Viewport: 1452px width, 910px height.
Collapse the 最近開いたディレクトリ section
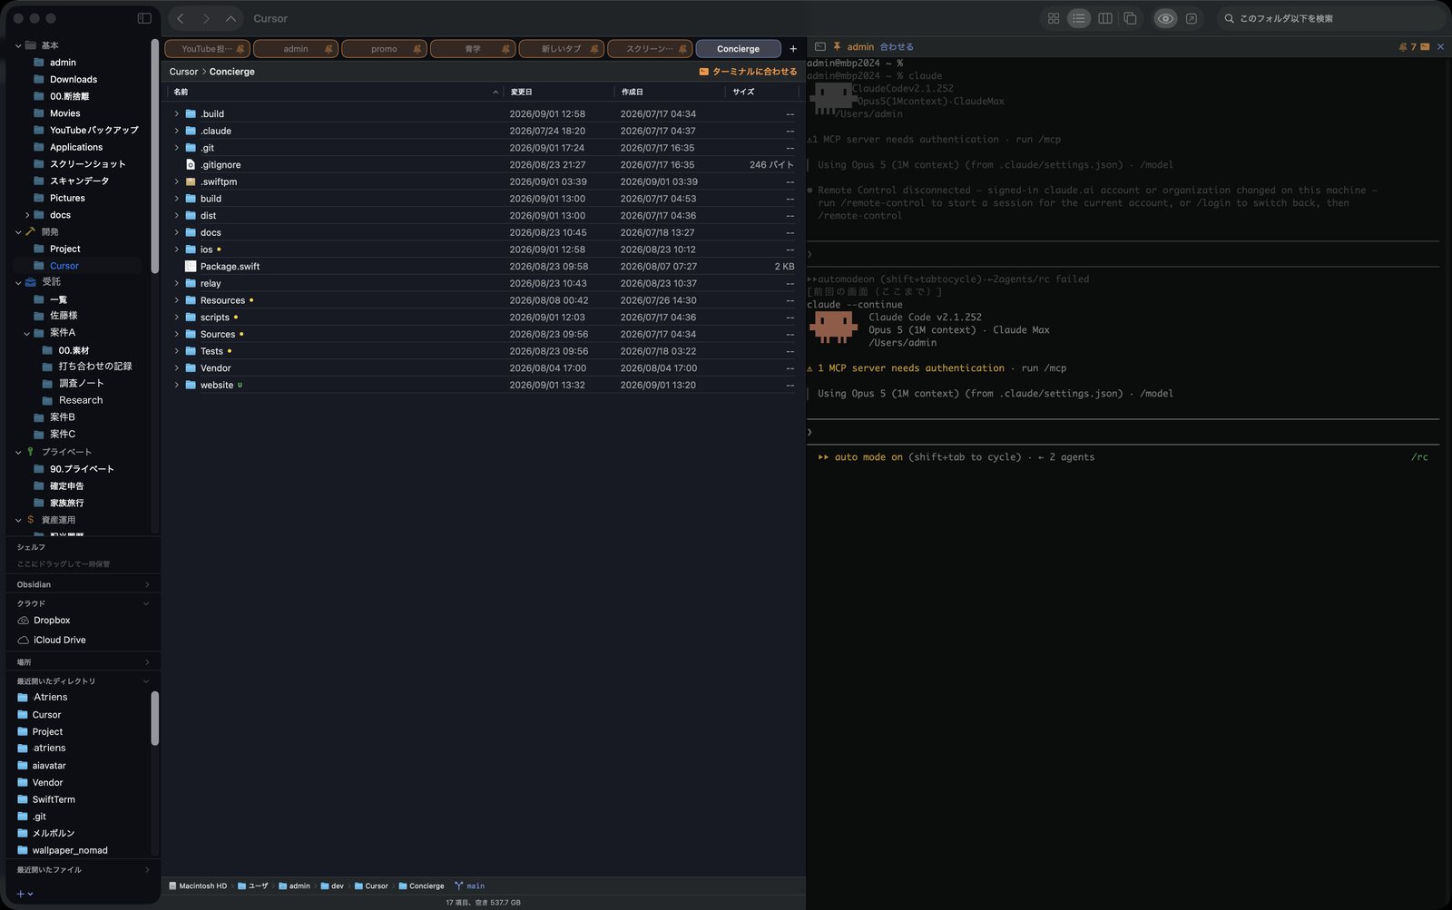(x=147, y=681)
